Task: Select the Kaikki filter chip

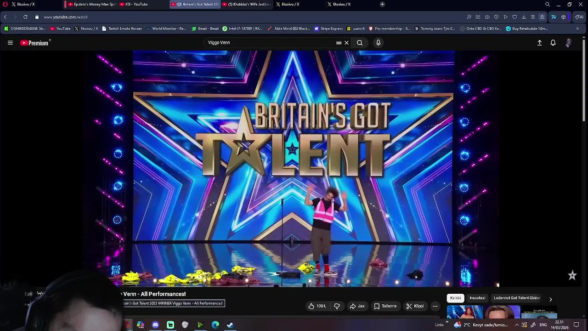Action: pos(455,298)
